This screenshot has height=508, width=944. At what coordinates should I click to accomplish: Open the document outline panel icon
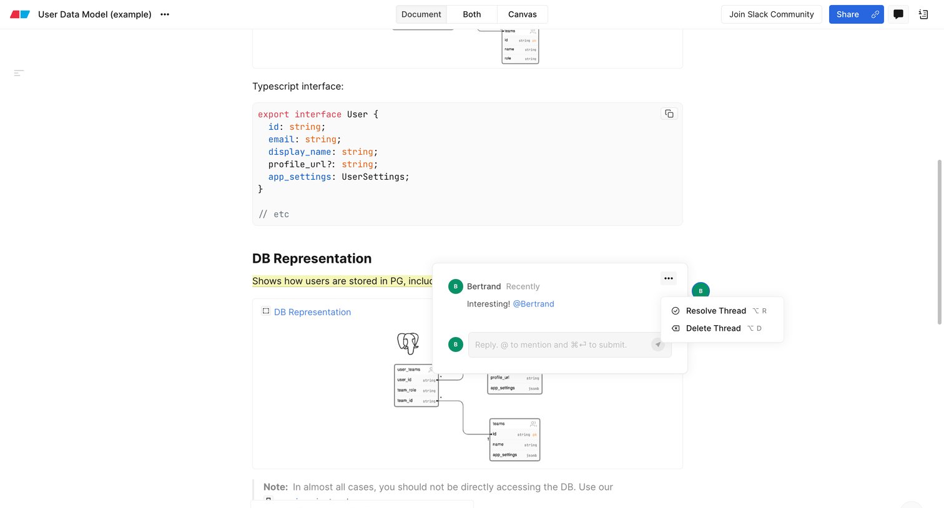pyautogui.click(x=923, y=14)
